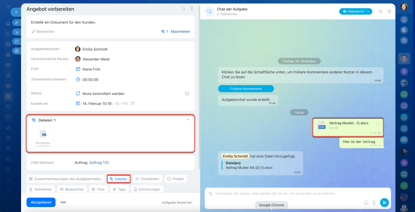Toggle the chat sidebar panel icon

pyautogui.click(x=389, y=11)
